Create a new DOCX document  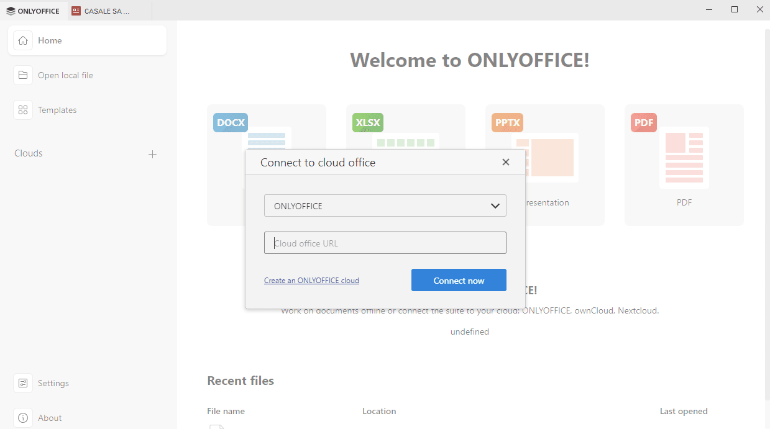tap(267, 165)
